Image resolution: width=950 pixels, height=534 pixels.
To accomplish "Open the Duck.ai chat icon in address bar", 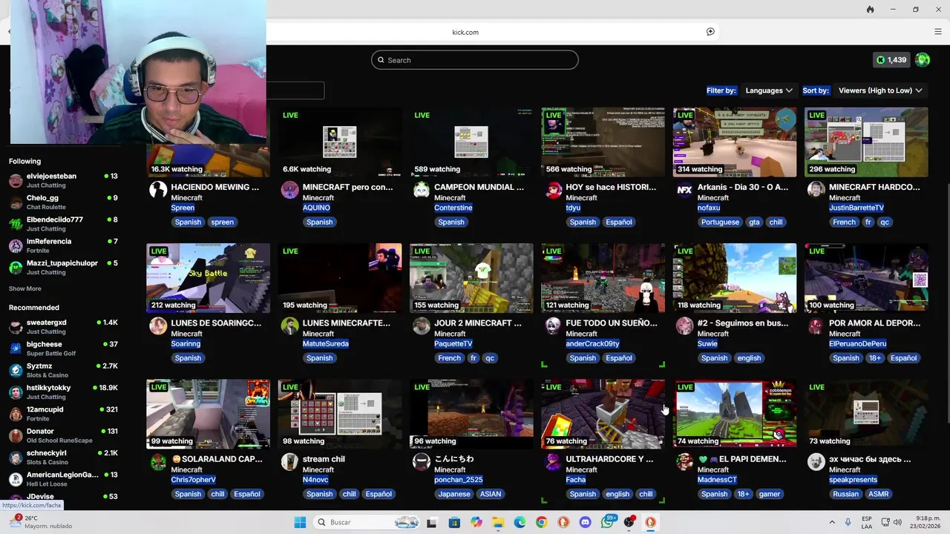I will click(x=710, y=32).
